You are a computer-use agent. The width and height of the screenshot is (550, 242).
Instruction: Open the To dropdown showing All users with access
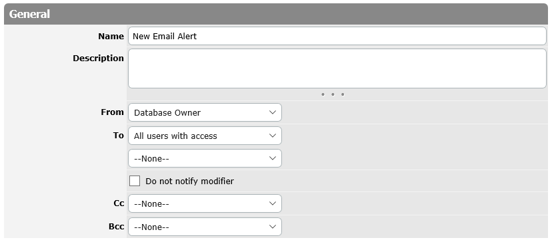click(205, 136)
